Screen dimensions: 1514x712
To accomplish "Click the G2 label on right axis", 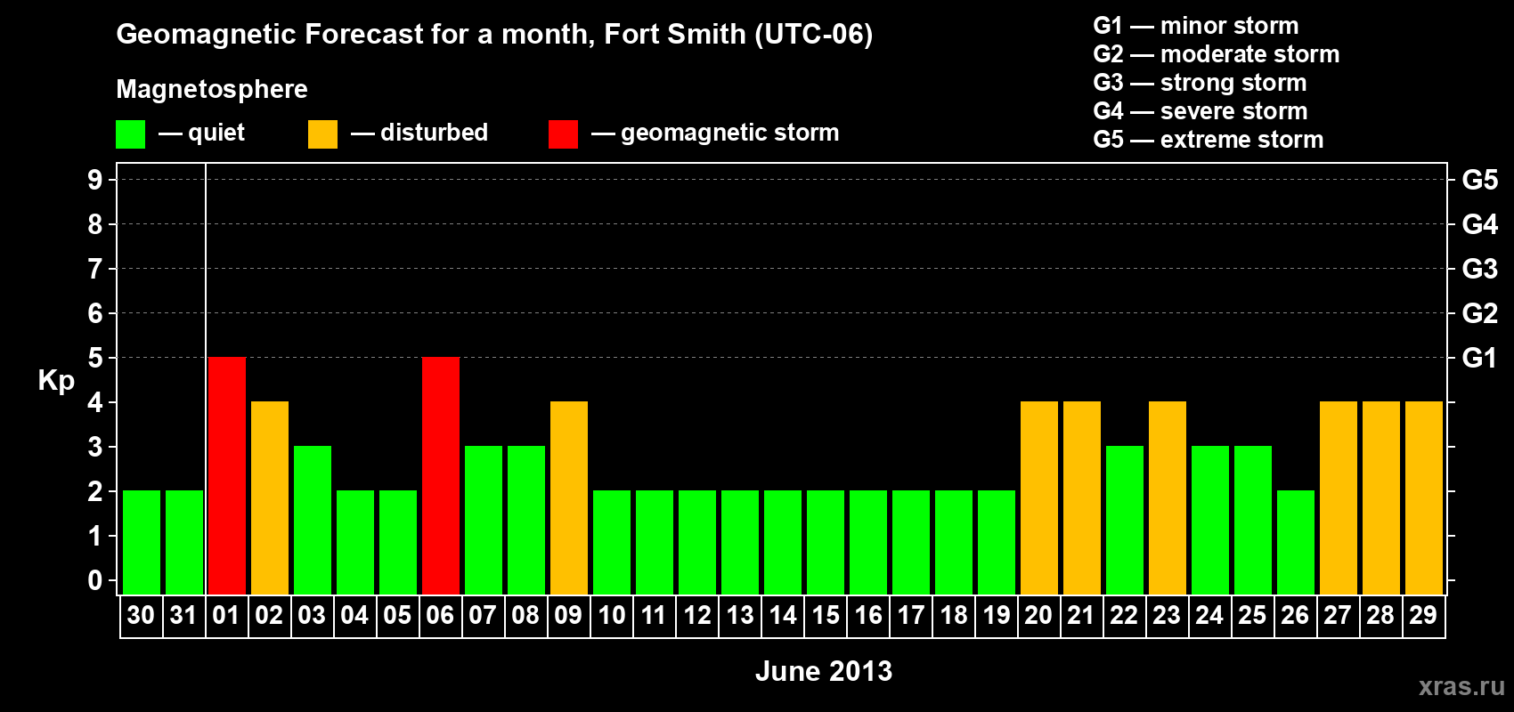I will (x=1480, y=313).
